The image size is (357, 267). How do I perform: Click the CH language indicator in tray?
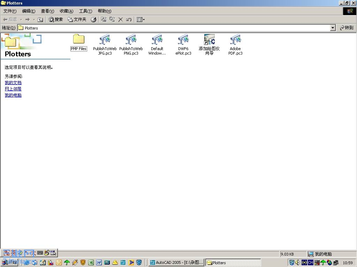[x=310, y=263]
